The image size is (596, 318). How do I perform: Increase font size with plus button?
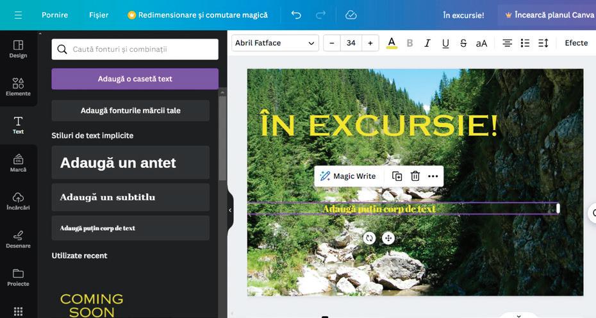click(x=370, y=43)
